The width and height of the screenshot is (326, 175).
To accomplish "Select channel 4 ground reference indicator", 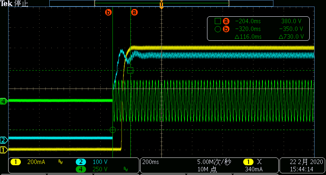I will 4,101.
